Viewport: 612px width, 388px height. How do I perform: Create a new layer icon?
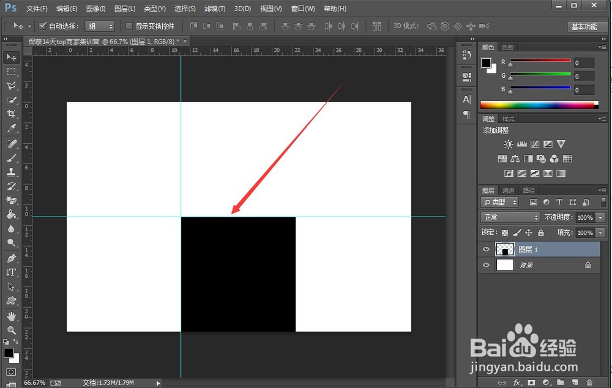[575, 382]
